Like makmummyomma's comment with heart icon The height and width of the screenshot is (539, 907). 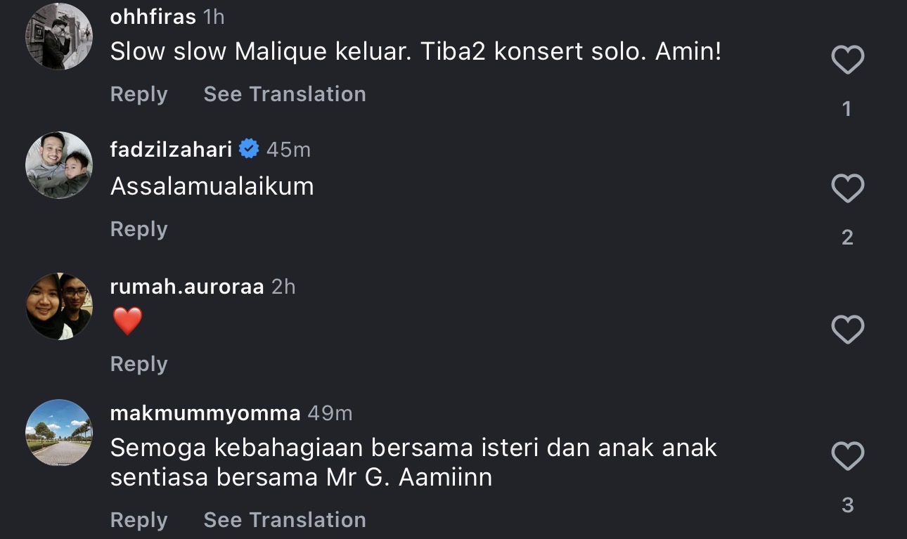click(847, 457)
